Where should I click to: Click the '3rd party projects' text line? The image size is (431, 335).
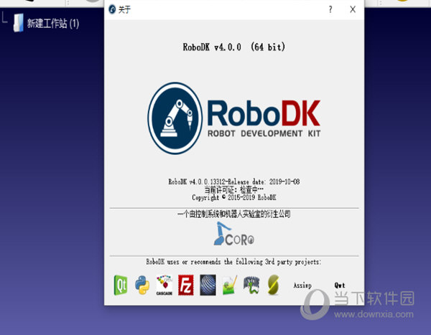tap(234, 262)
